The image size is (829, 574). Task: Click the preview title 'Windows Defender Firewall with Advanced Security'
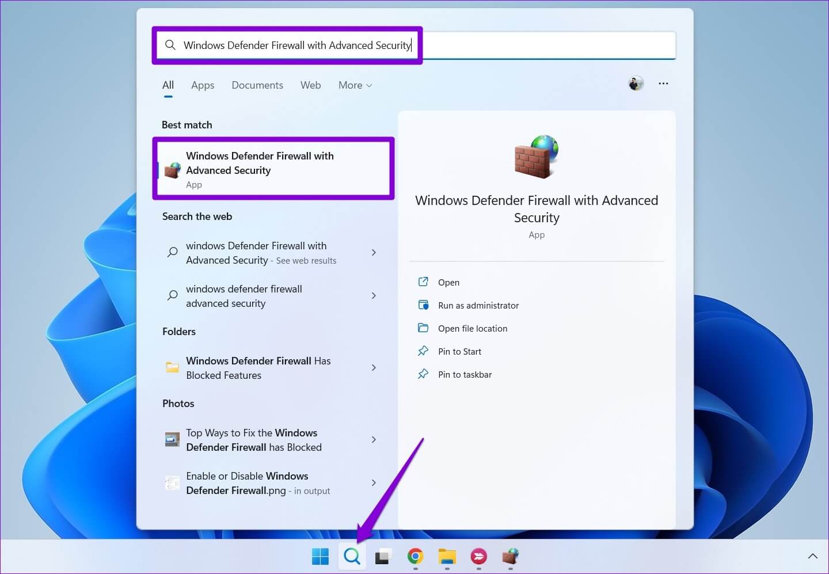pos(537,208)
